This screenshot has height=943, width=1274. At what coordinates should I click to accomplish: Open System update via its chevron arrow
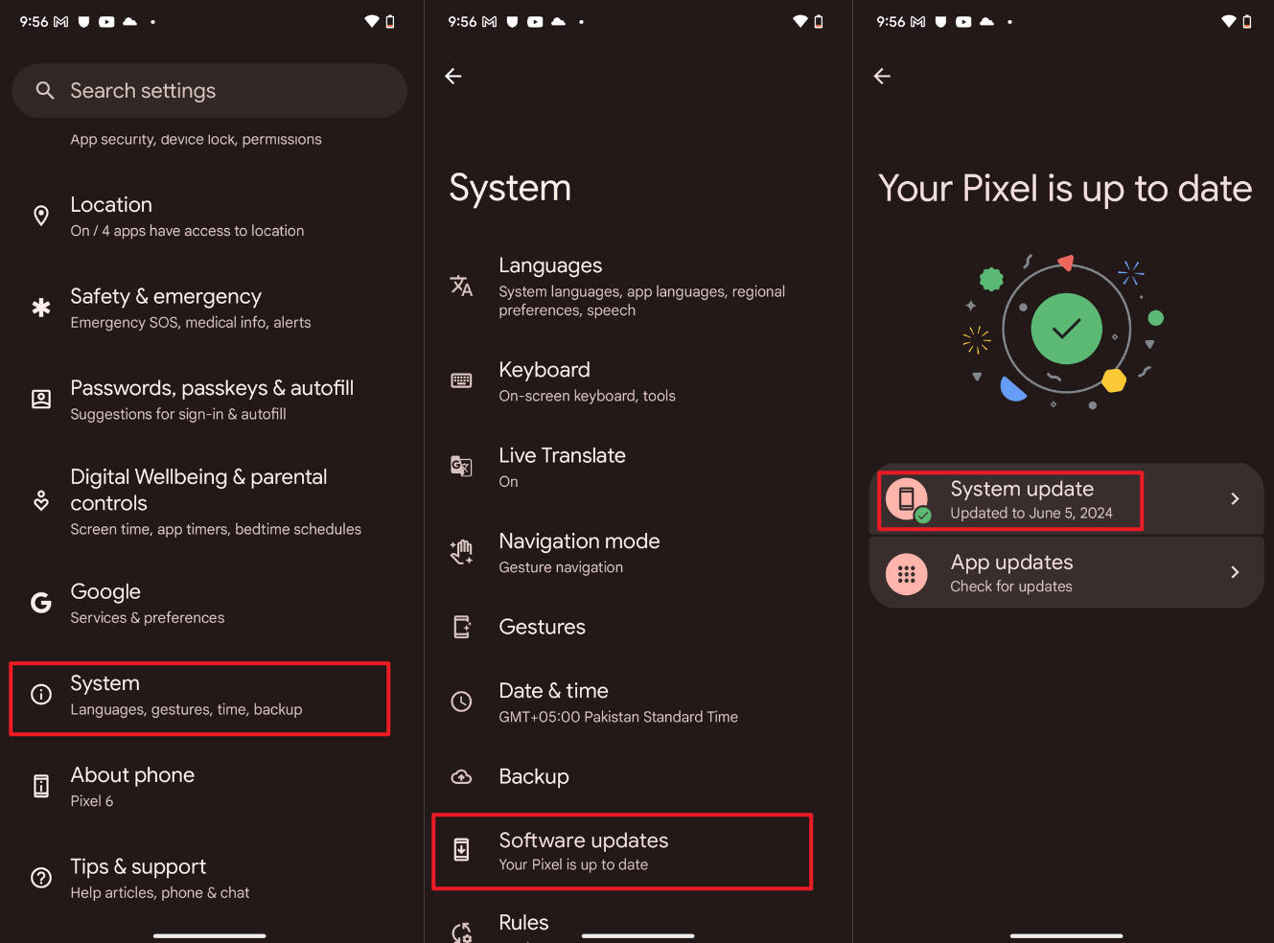[x=1235, y=498]
